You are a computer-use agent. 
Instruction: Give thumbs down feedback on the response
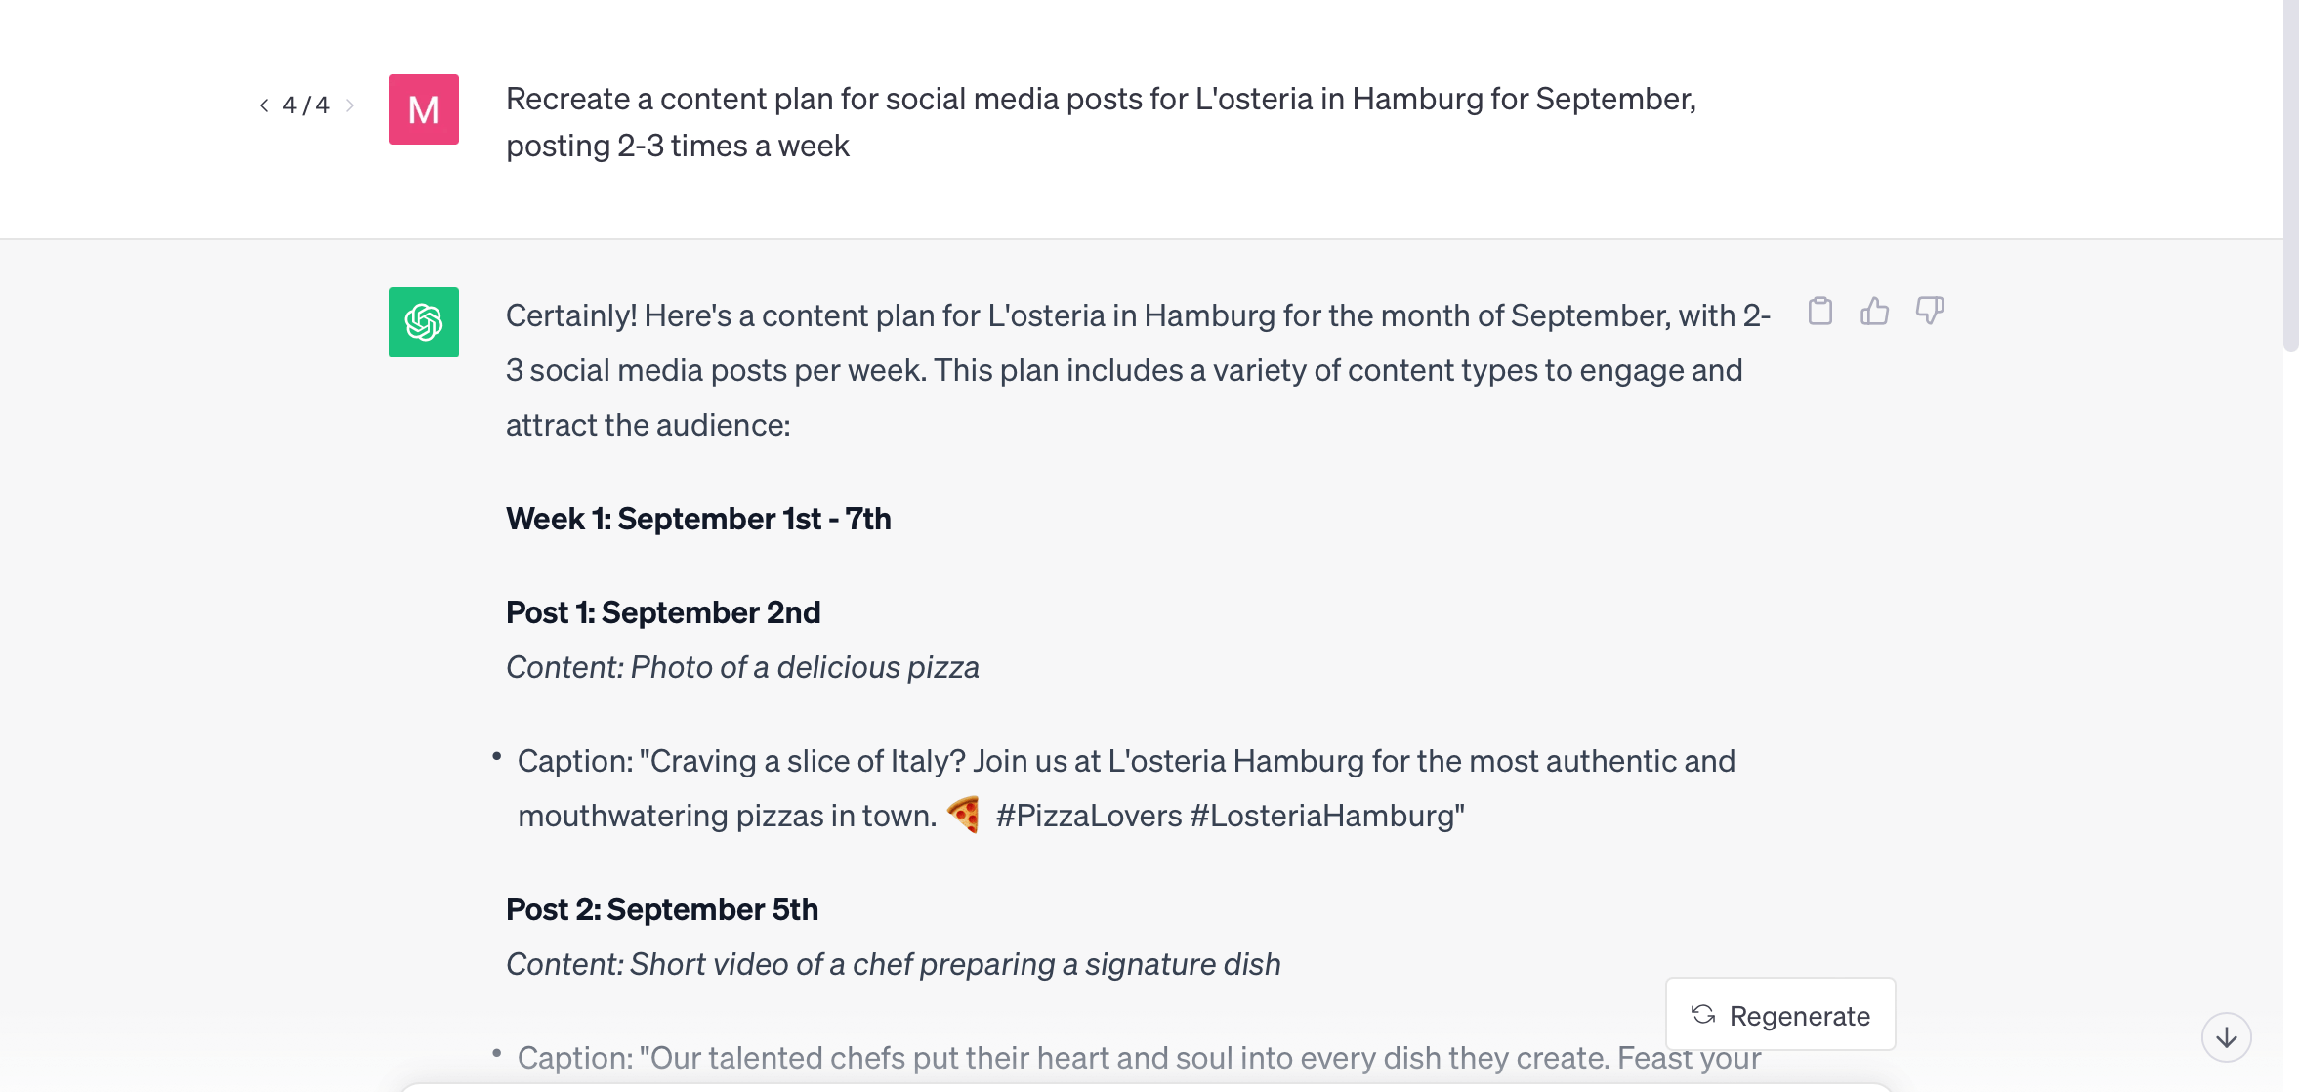[1931, 311]
